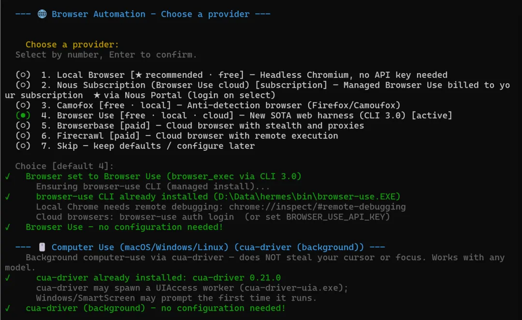Click 'Firecrawl [paid]' option text
Screen dimensions: 522x320
98,135
